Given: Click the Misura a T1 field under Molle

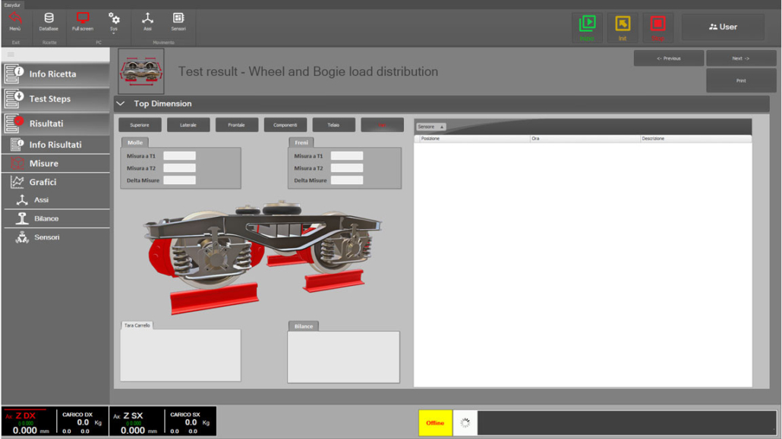Looking at the screenshot, I should 179,156.
